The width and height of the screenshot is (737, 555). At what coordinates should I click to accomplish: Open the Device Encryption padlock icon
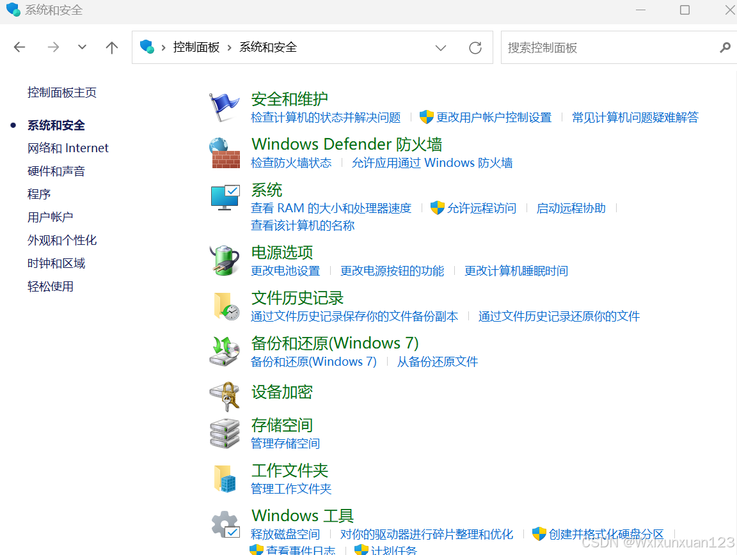pos(225,396)
